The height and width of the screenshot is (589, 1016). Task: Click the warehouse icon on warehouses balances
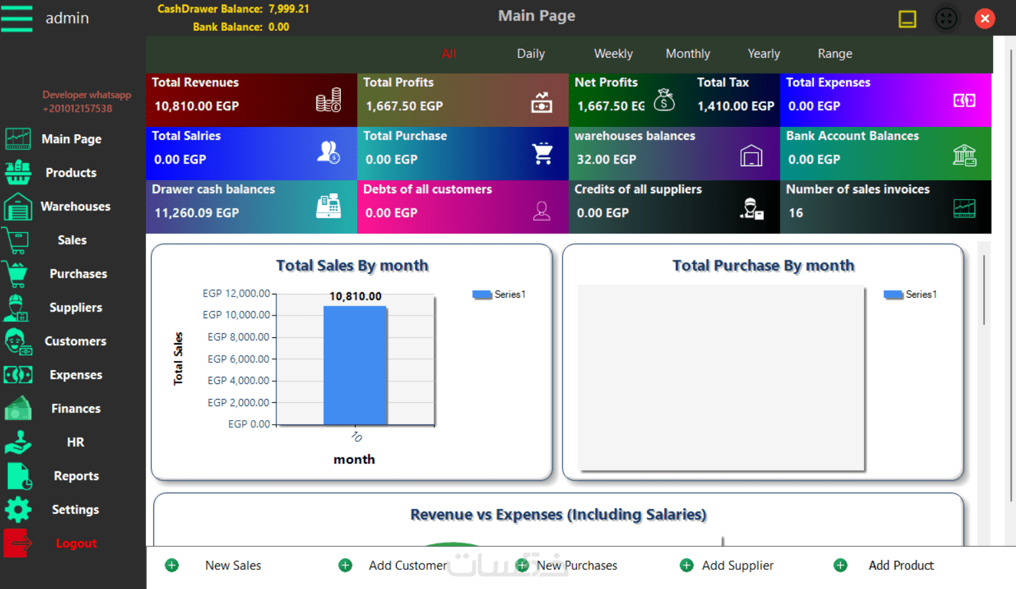[751, 155]
